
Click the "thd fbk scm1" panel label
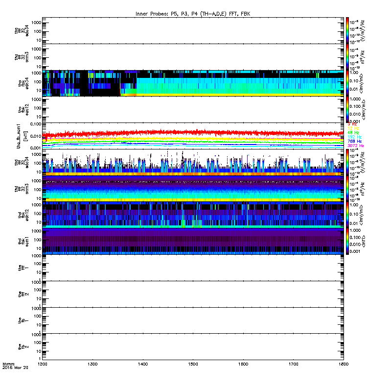(x=23, y=242)
